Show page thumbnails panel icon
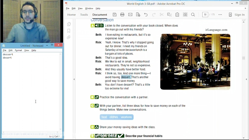Image resolution: width=249 pixels, height=140 pixels. click(x=69, y=24)
